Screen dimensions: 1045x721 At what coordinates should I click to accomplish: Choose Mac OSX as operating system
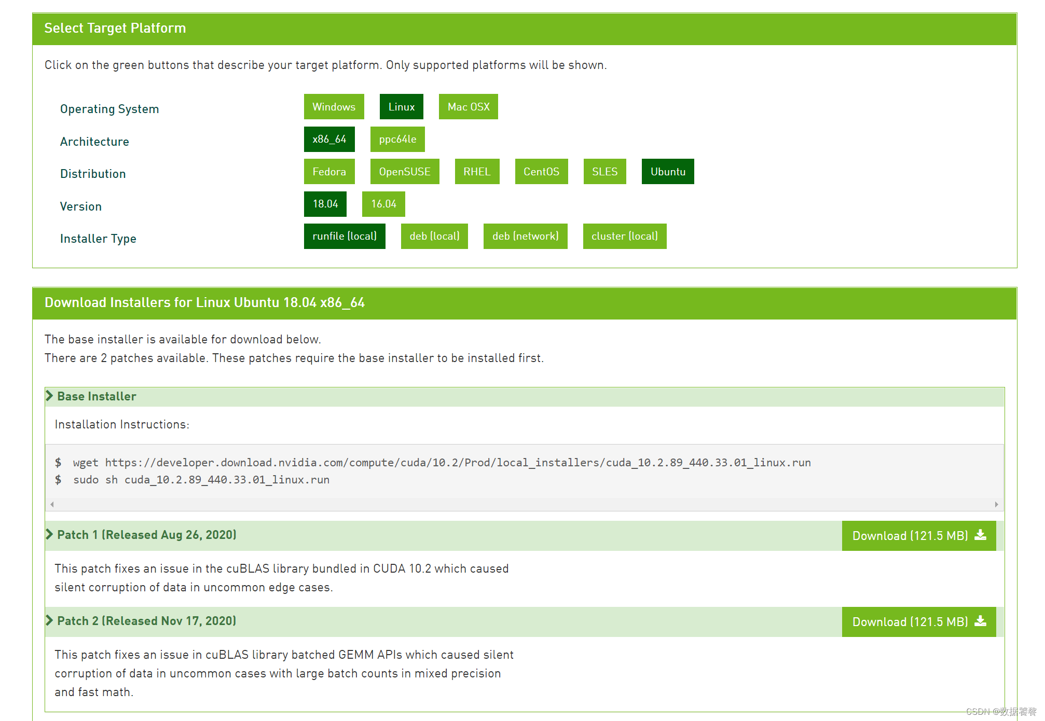point(469,107)
